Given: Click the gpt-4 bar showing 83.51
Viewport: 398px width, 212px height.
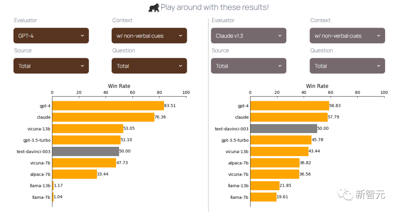Looking at the screenshot, I should coord(108,106).
